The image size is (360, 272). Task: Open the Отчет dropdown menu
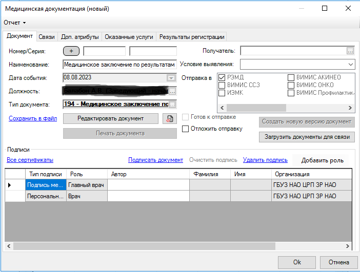(15, 23)
